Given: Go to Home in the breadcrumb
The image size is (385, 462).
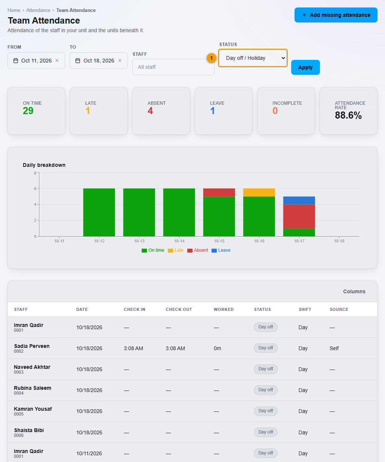Looking at the screenshot, I should pos(14,10).
